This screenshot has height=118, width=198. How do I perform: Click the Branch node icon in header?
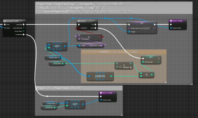(x=79, y=21)
